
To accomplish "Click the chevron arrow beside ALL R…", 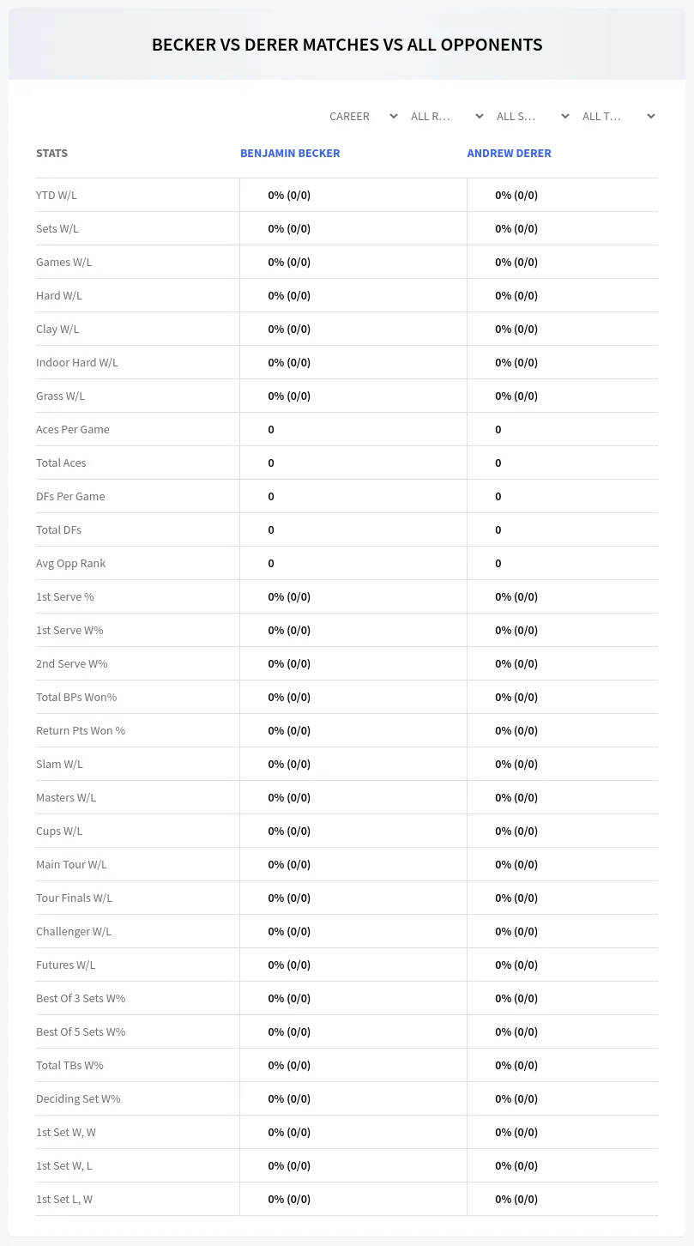I will click(480, 116).
